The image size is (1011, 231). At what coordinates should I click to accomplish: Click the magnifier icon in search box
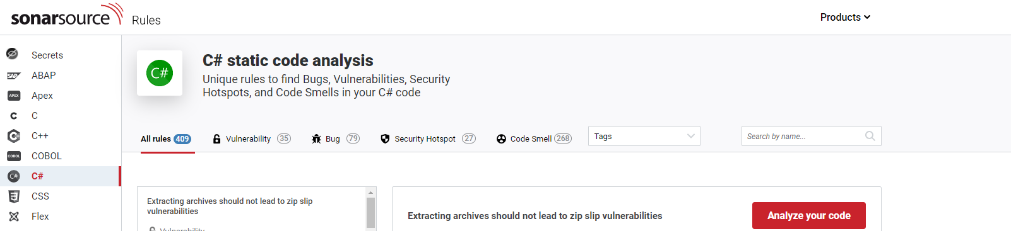pos(870,136)
